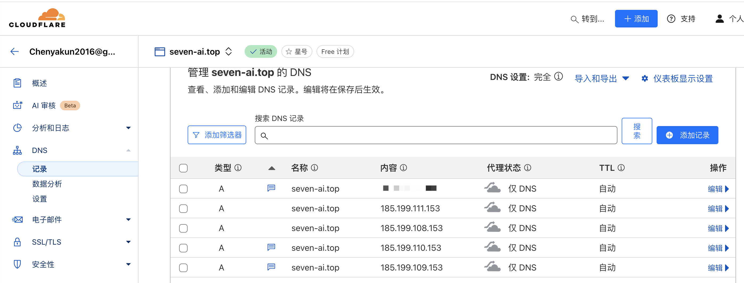Click the grey cloud icon on 185.199.111.153 row

click(492, 207)
